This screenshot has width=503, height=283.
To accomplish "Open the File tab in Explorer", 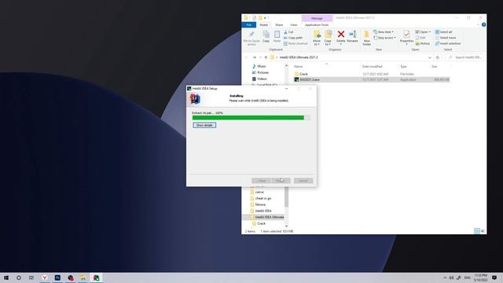I will [249, 24].
